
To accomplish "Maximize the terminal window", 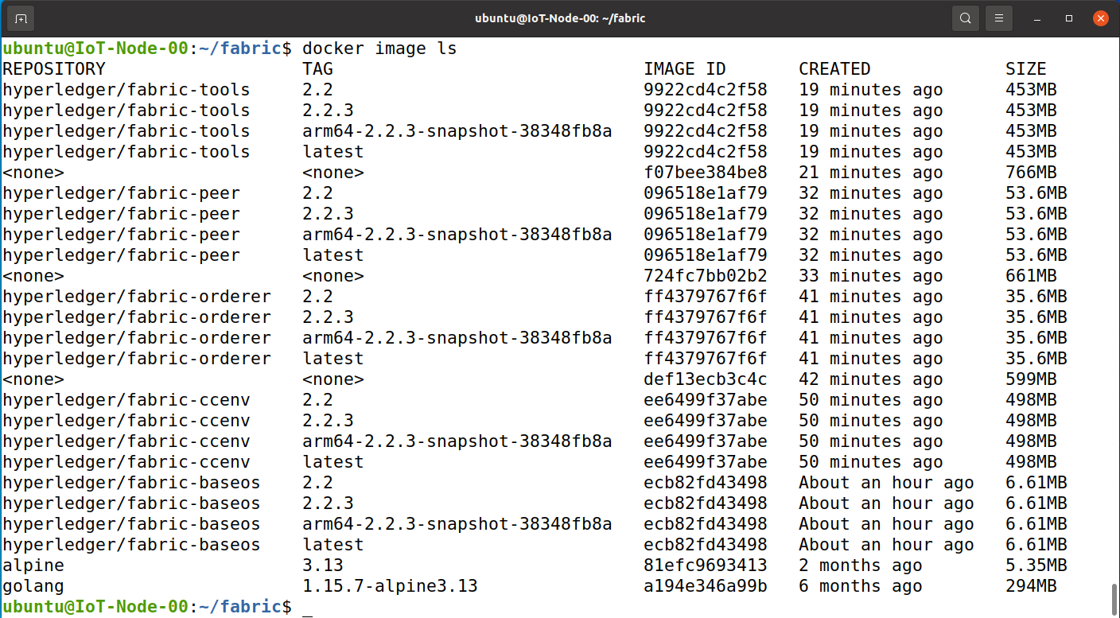I will tap(1069, 17).
